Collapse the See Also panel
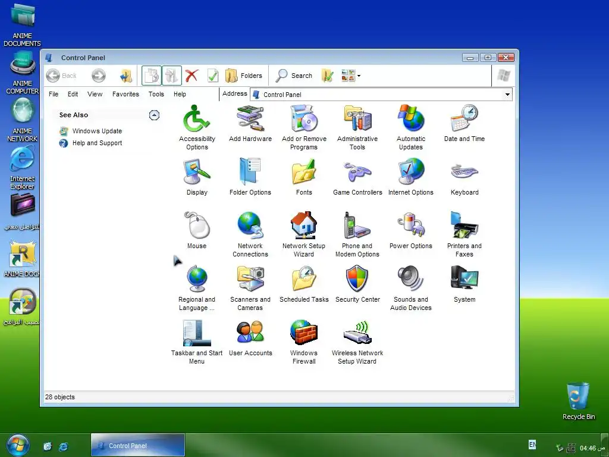 point(154,115)
